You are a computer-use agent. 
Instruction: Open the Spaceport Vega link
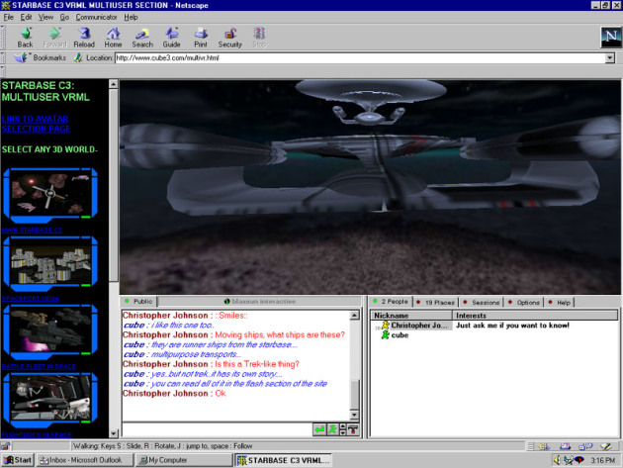click(x=31, y=298)
